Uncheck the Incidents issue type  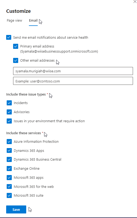click(9, 103)
